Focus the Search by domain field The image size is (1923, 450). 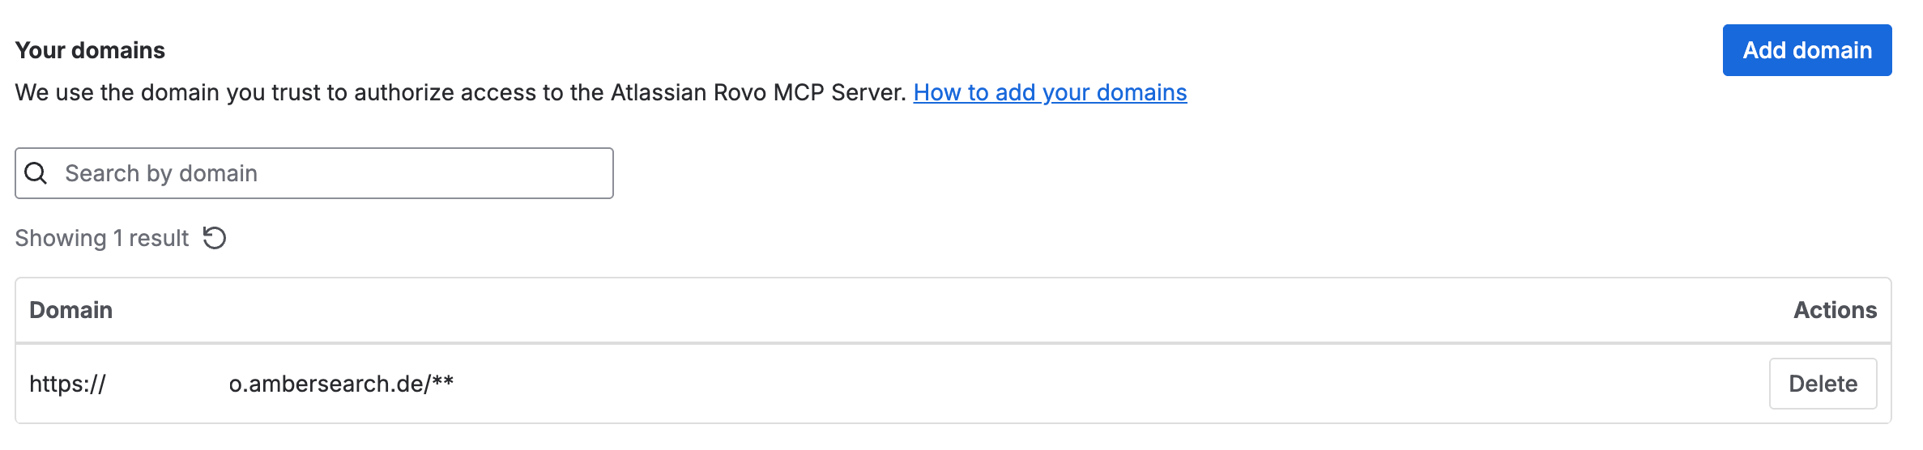click(x=314, y=173)
